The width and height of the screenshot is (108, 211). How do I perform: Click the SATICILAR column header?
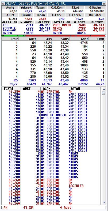pyautogui.click(x=62, y=22)
